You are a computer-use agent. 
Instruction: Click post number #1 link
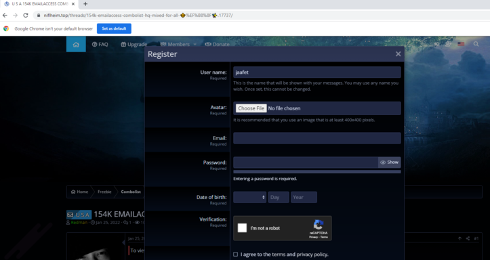point(476,238)
